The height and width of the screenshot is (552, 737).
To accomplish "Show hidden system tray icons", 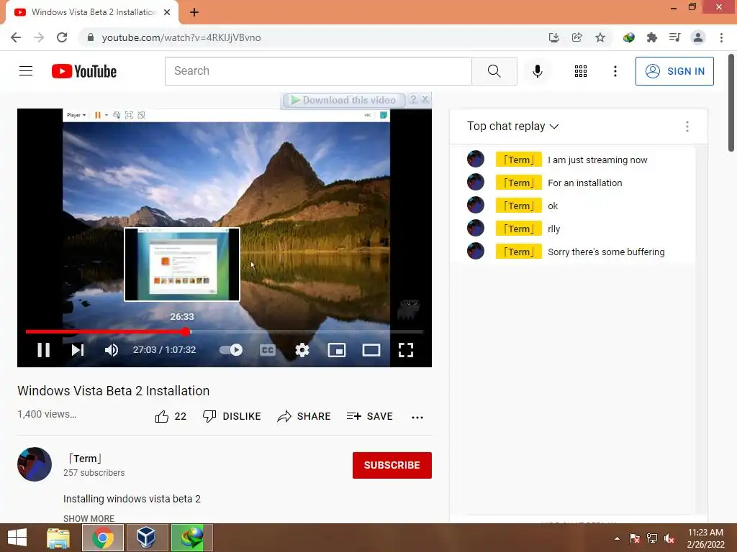I will (x=617, y=538).
